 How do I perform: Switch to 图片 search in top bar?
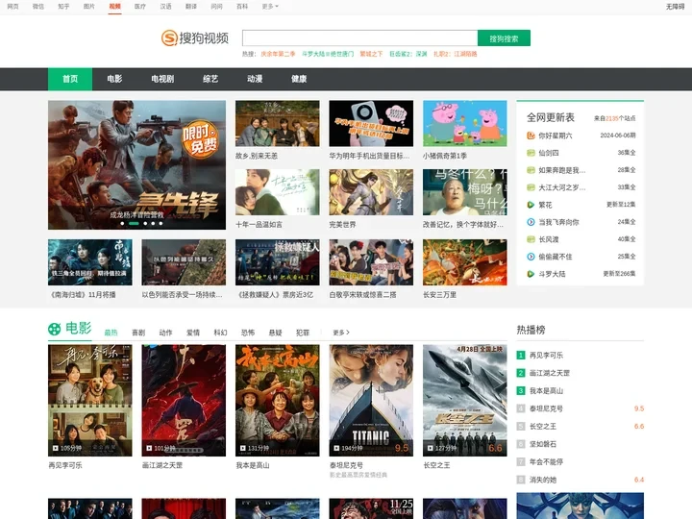tap(89, 7)
